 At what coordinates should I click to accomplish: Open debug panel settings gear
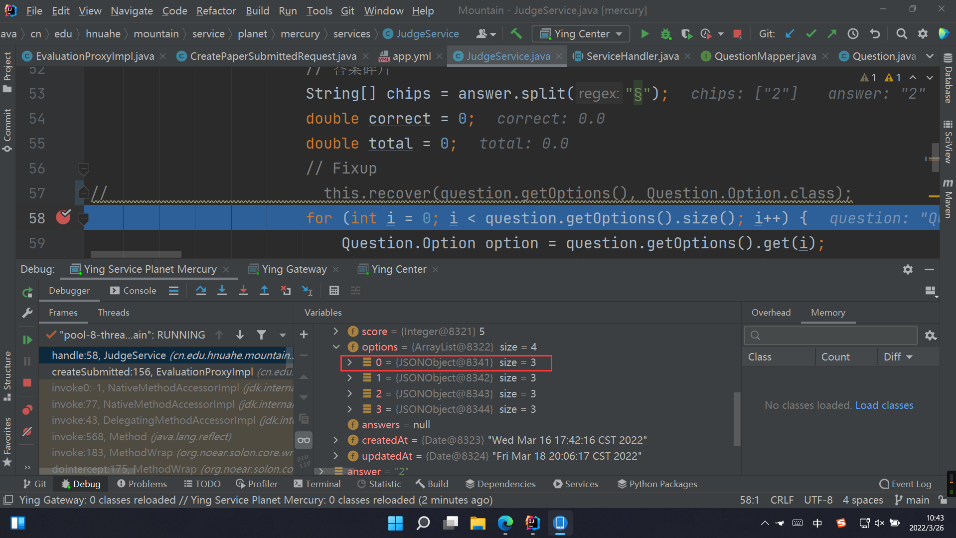[908, 269]
